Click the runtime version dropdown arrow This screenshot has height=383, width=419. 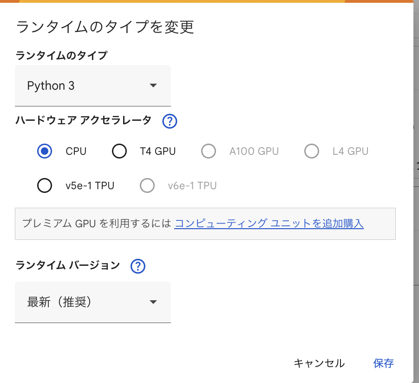[x=153, y=302]
